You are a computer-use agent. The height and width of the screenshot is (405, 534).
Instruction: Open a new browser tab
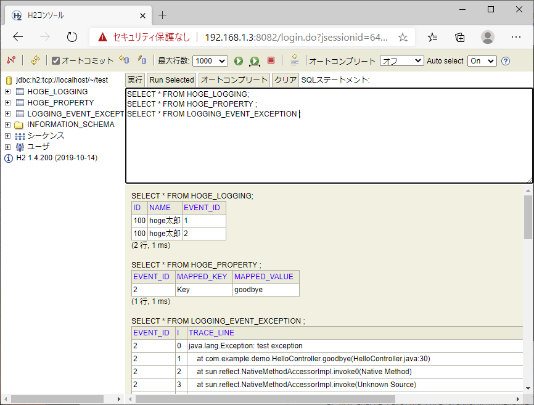162,15
